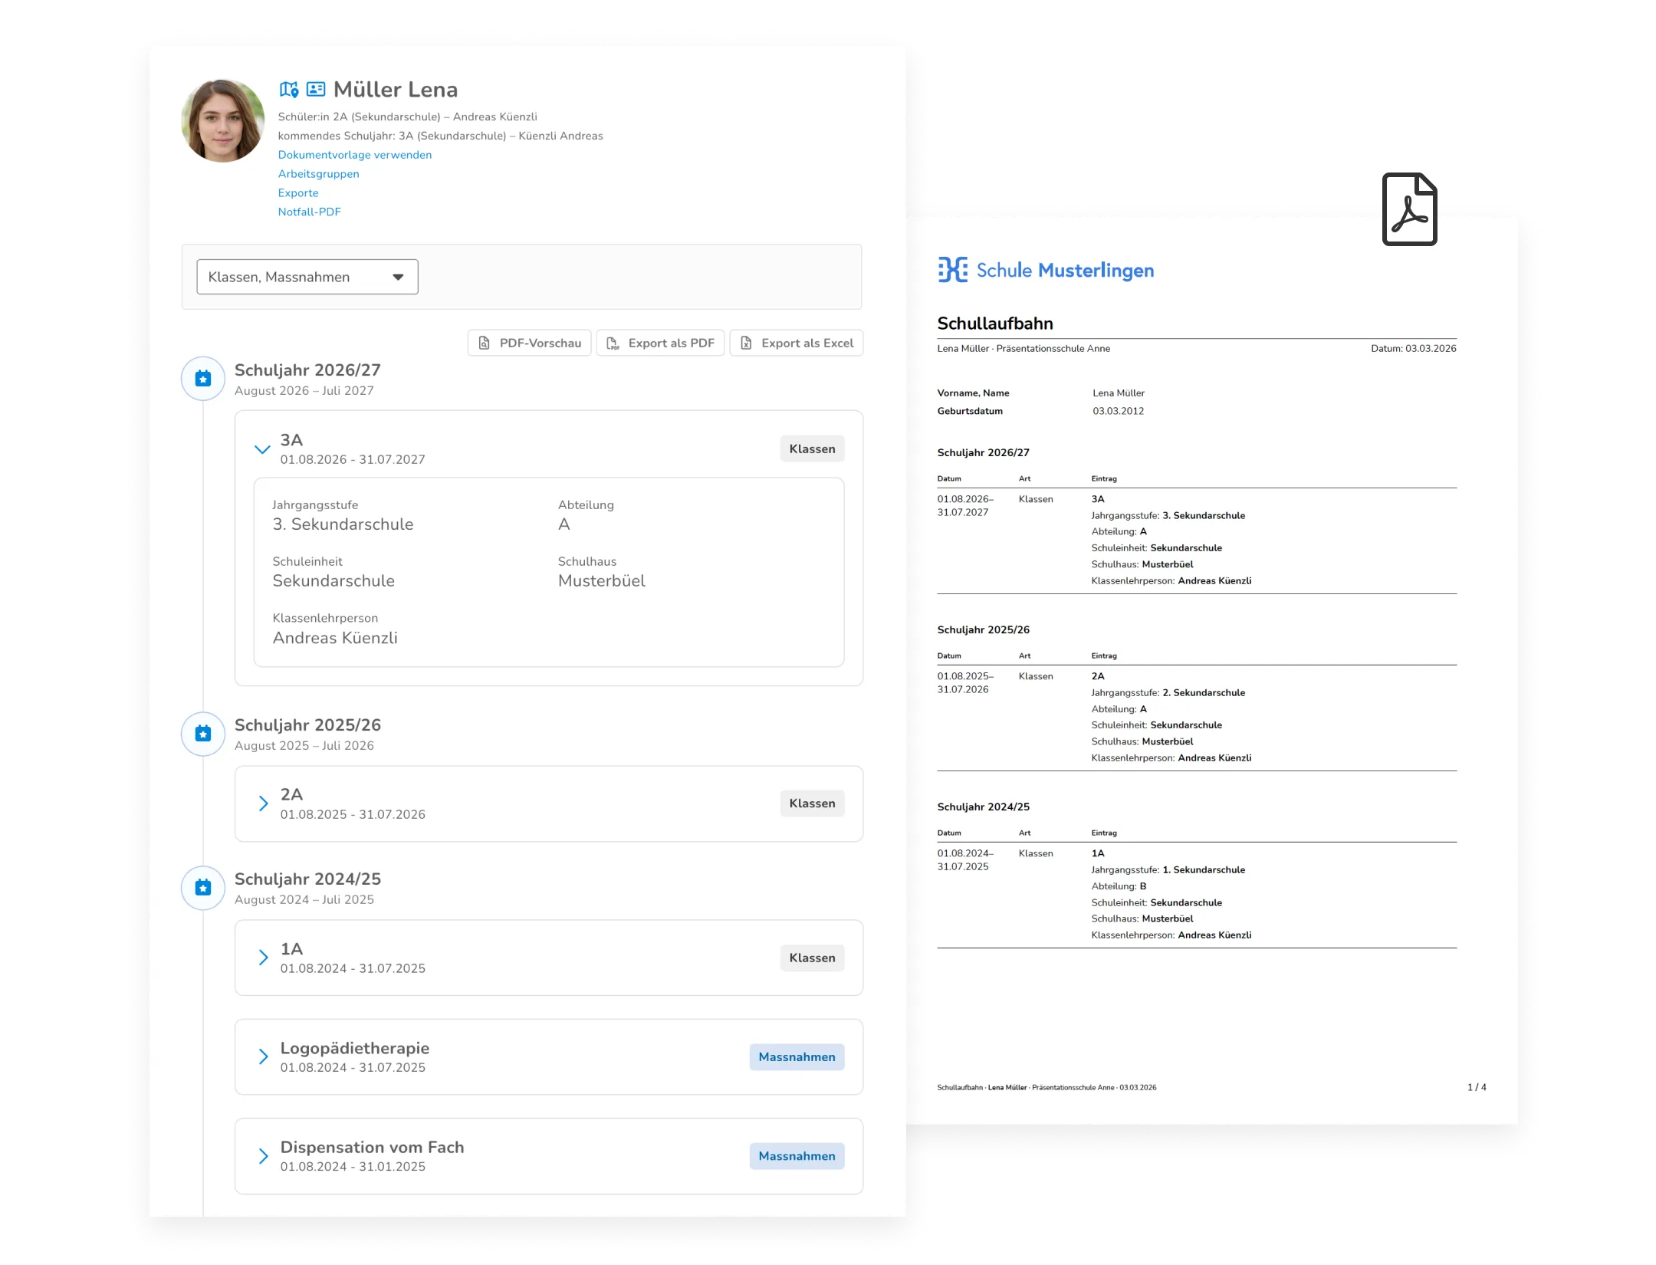Open the Exporte link
The height and width of the screenshot is (1265, 1656).
click(297, 193)
